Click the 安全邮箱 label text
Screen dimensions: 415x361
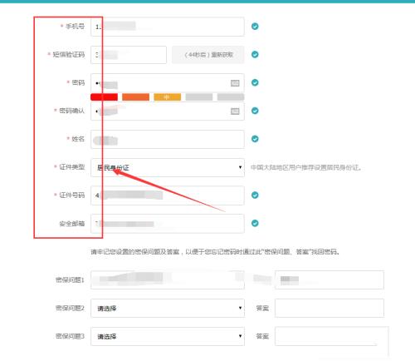[x=71, y=224]
